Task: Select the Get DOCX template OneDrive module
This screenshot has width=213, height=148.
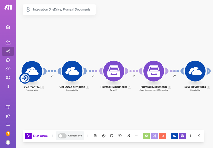Action: [x=72, y=71]
